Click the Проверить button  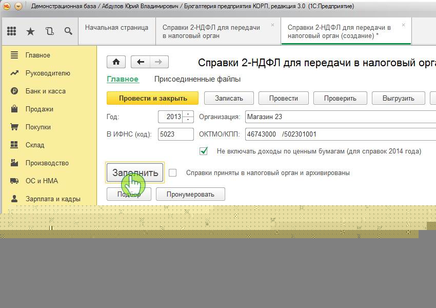point(340,98)
